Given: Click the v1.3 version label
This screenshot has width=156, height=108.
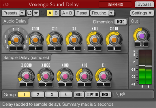Looking at the screenshot, I should pyautogui.click(x=6, y=5).
